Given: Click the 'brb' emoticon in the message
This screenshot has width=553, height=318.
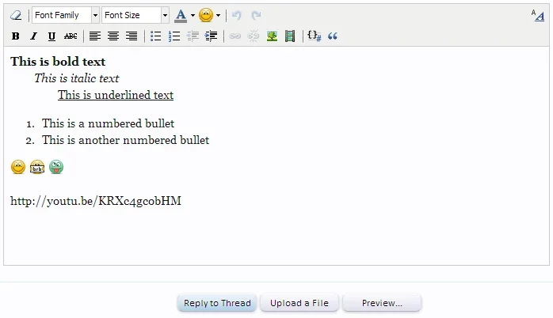Looking at the screenshot, I should click(x=37, y=167).
